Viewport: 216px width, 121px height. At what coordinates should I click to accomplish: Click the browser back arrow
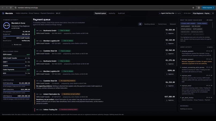coord(3,8)
